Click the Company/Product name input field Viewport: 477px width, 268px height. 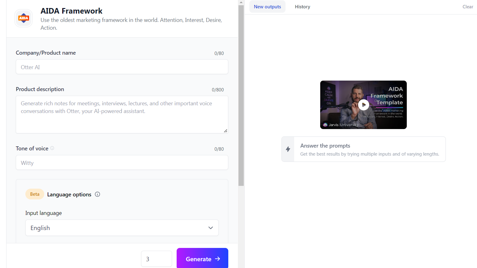(x=122, y=67)
